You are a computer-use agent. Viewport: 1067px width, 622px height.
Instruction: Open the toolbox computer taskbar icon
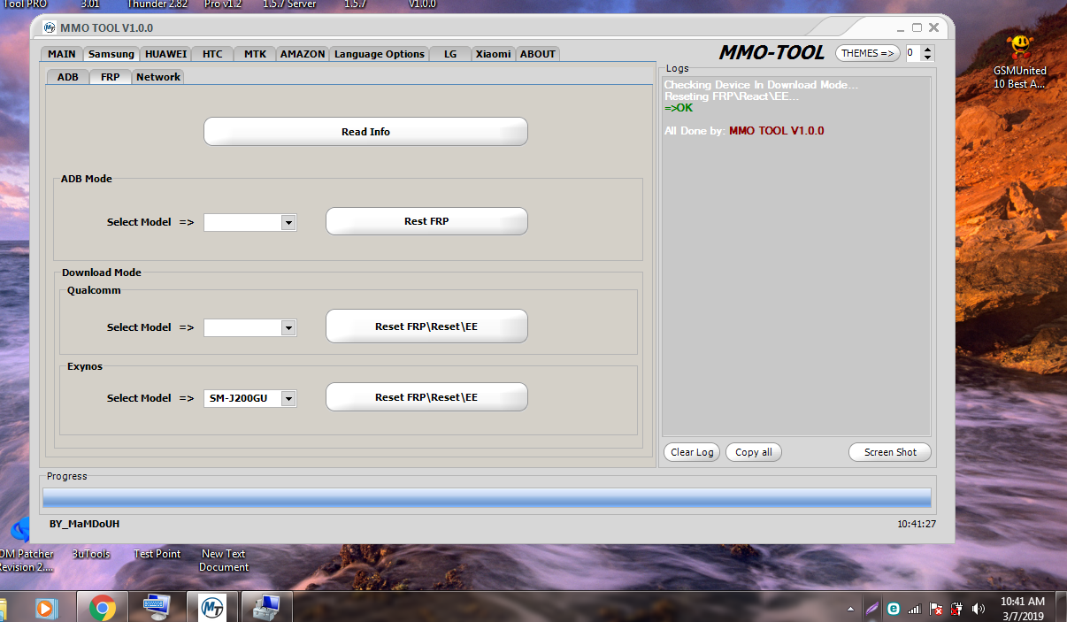266,608
